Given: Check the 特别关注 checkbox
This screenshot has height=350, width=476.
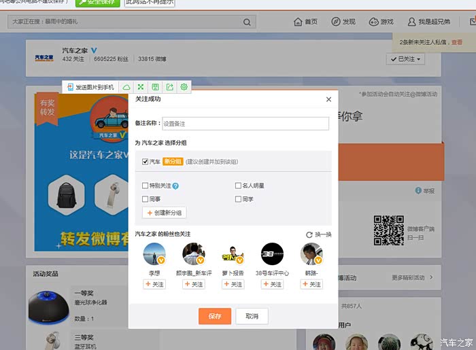Looking at the screenshot, I should pos(146,186).
